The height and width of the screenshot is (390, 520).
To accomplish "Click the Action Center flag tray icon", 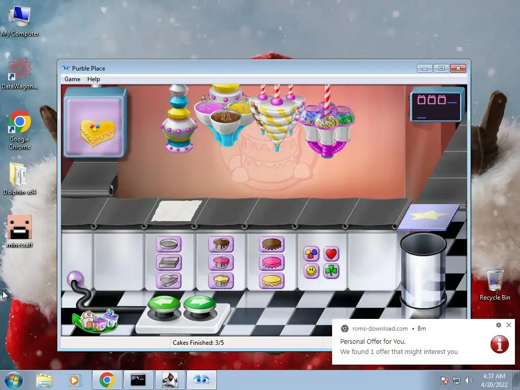I will point(444,380).
